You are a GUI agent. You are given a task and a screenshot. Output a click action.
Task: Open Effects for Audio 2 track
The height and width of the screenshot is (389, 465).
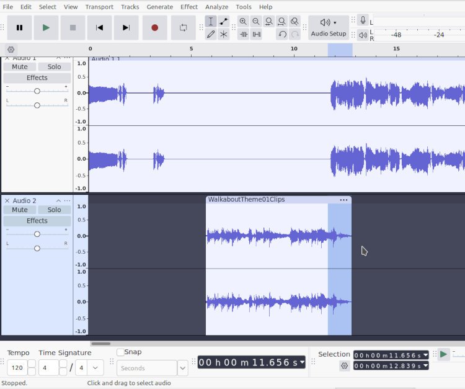click(x=37, y=221)
